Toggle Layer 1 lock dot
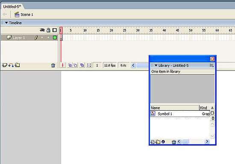 [x=48, y=38]
